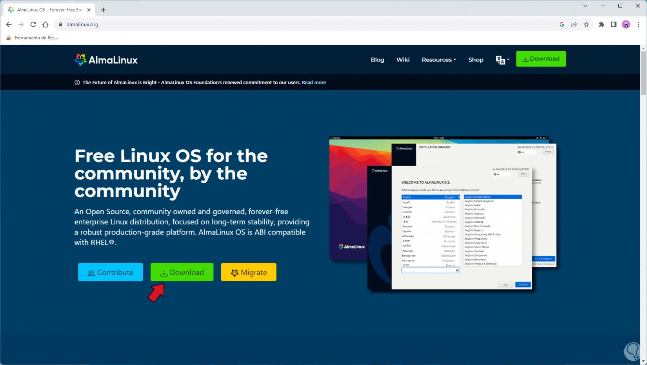Open the Wiki page

(x=403, y=60)
